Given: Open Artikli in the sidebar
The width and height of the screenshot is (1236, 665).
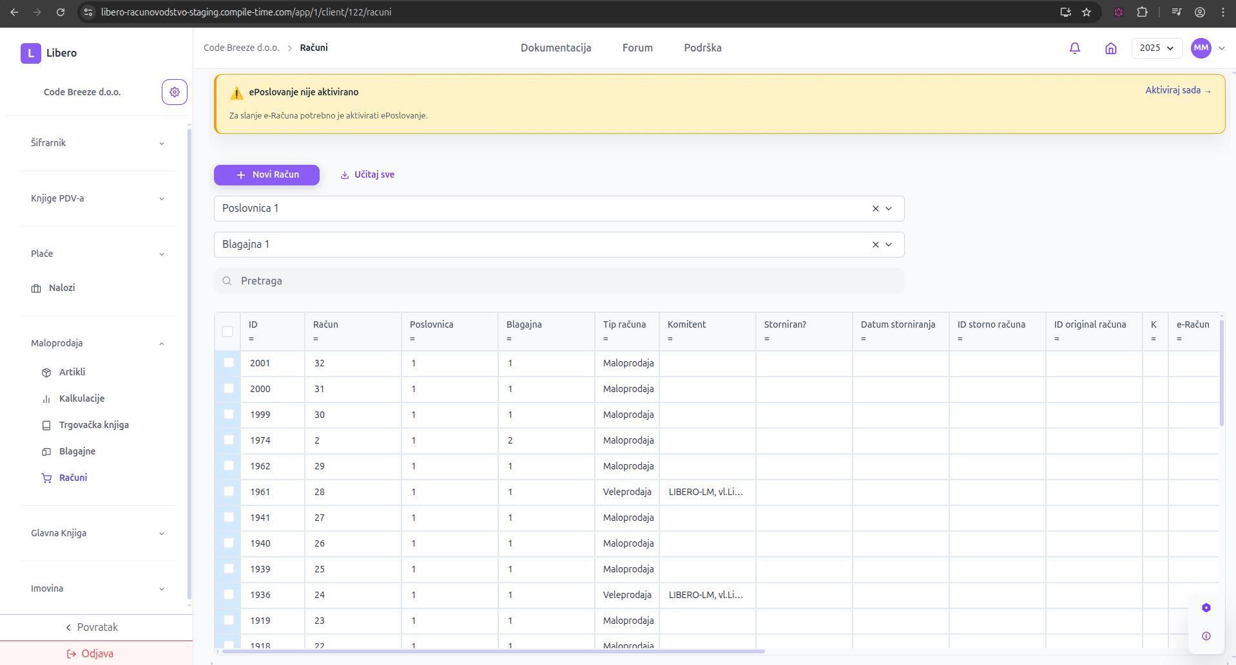Looking at the screenshot, I should 72,372.
